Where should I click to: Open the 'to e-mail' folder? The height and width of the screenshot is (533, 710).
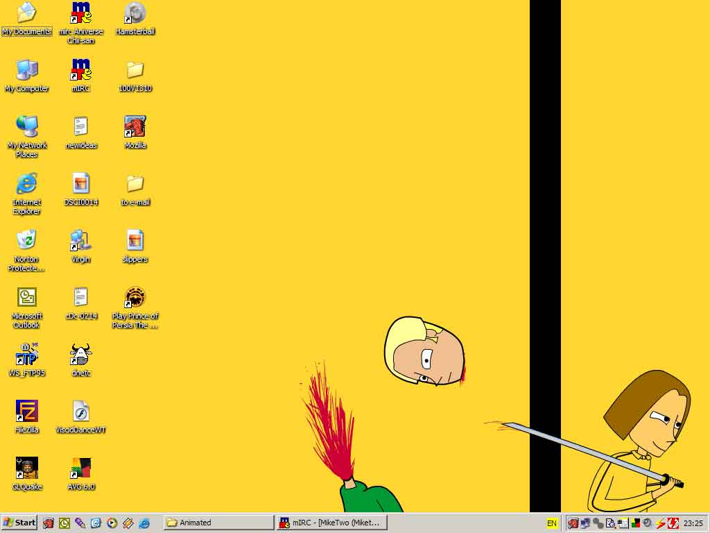pyautogui.click(x=135, y=184)
